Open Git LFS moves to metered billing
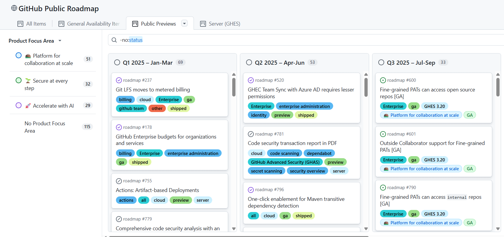 153,90
